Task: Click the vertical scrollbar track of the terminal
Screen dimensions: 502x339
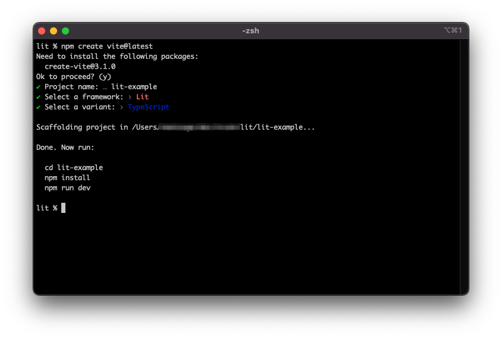Action: 464,167
